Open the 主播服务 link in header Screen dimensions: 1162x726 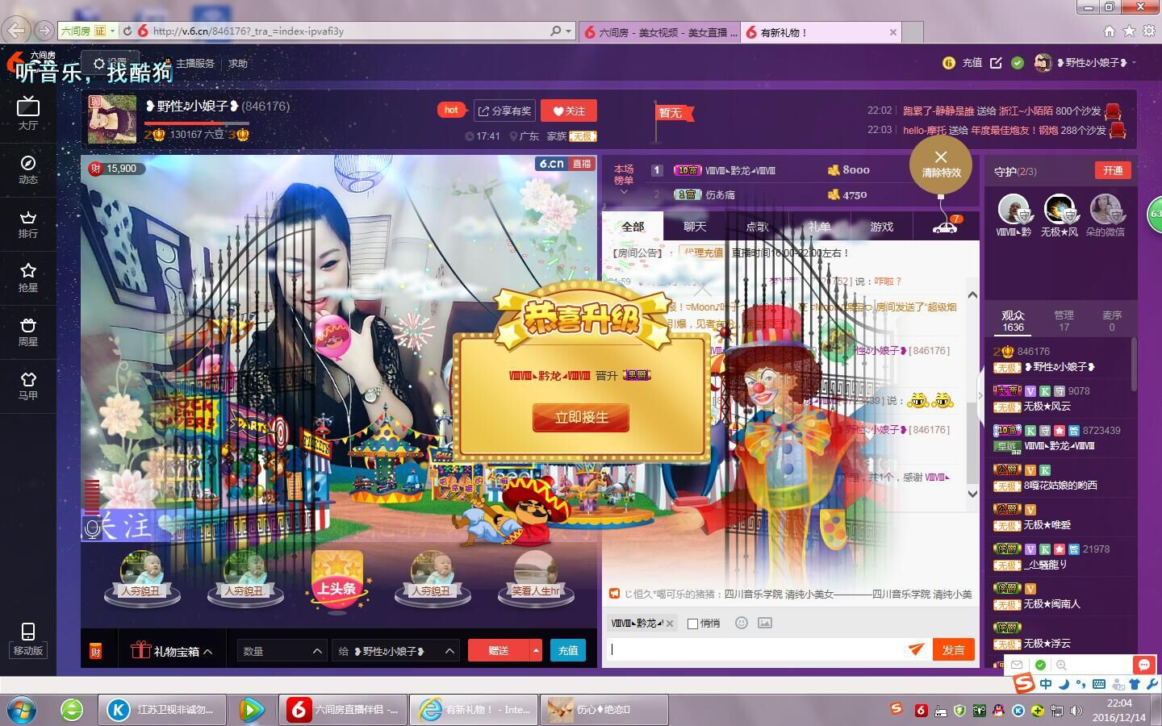click(x=195, y=64)
